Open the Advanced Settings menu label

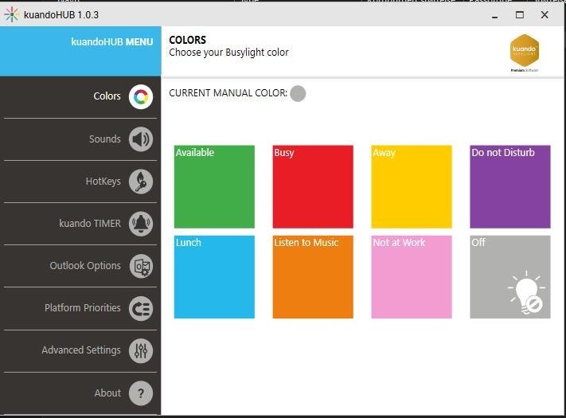point(81,350)
